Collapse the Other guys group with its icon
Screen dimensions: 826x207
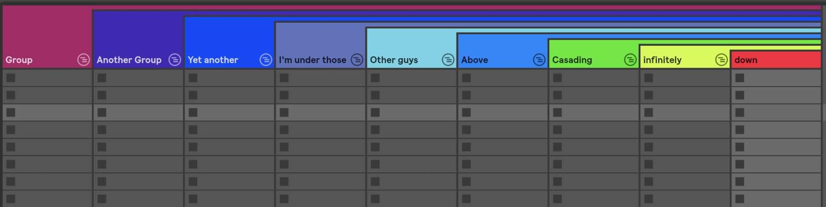(448, 60)
